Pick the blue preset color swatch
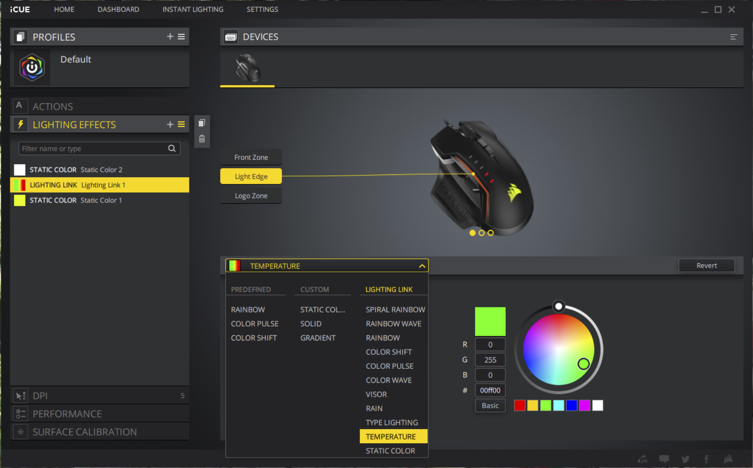This screenshot has width=753, height=468. (x=571, y=406)
